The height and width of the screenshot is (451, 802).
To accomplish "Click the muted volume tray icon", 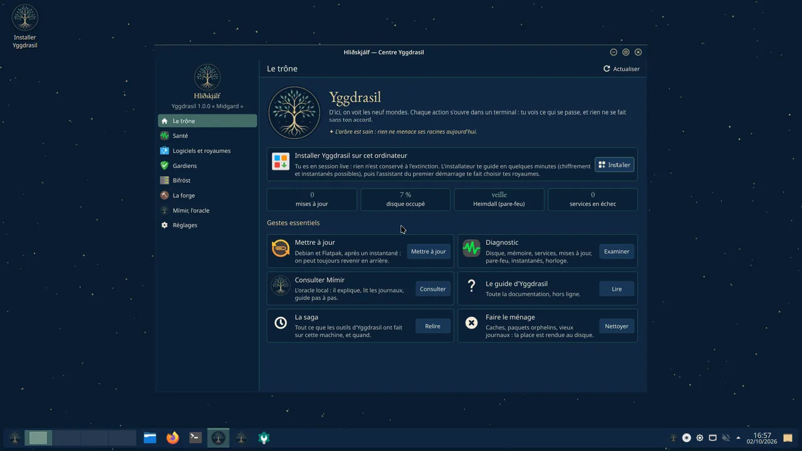I will click(726, 438).
